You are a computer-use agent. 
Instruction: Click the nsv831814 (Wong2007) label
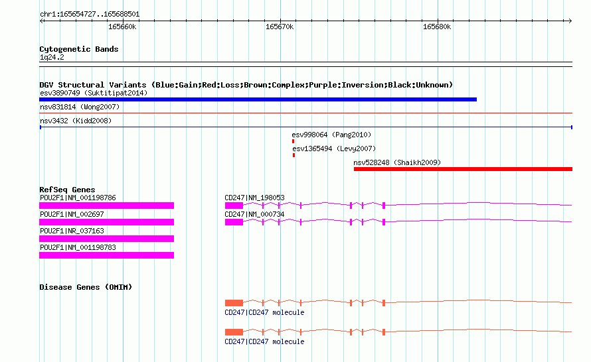[80, 107]
